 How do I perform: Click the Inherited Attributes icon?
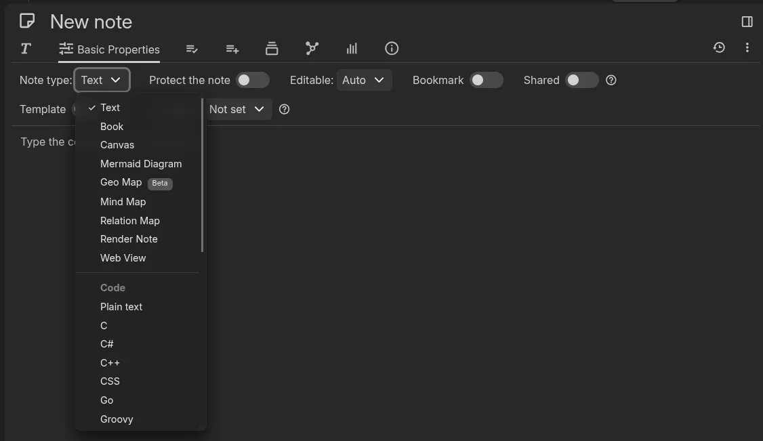click(x=232, y=48)
